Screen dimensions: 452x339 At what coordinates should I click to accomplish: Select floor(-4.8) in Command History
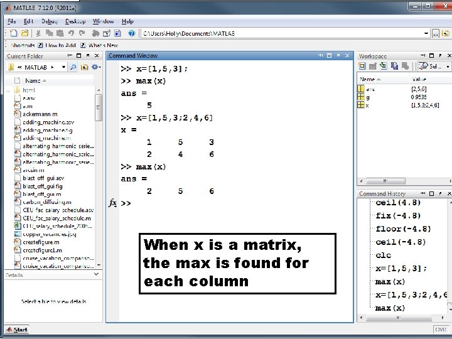click(x=403, y=229)
